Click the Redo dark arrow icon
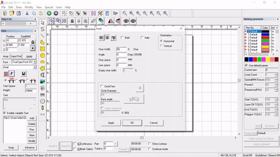Screen dimensions: 280x157 point(56,13)
